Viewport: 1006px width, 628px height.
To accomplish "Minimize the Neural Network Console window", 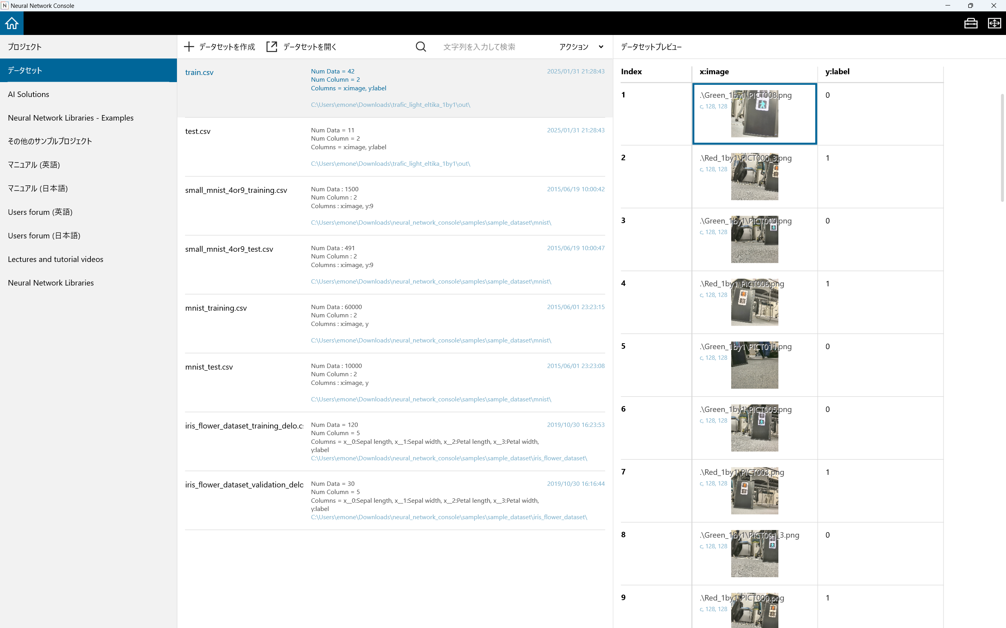I will 947,5.
